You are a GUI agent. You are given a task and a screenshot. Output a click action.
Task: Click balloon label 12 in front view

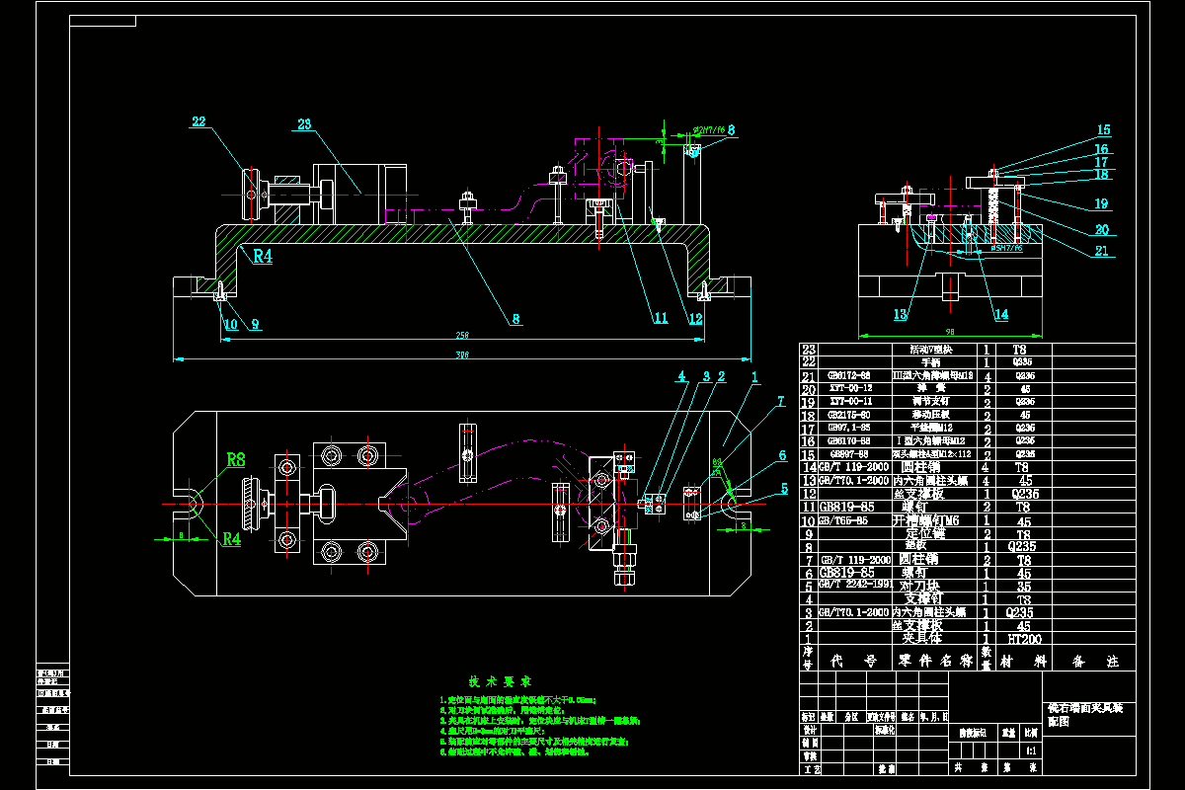[695, 318]
